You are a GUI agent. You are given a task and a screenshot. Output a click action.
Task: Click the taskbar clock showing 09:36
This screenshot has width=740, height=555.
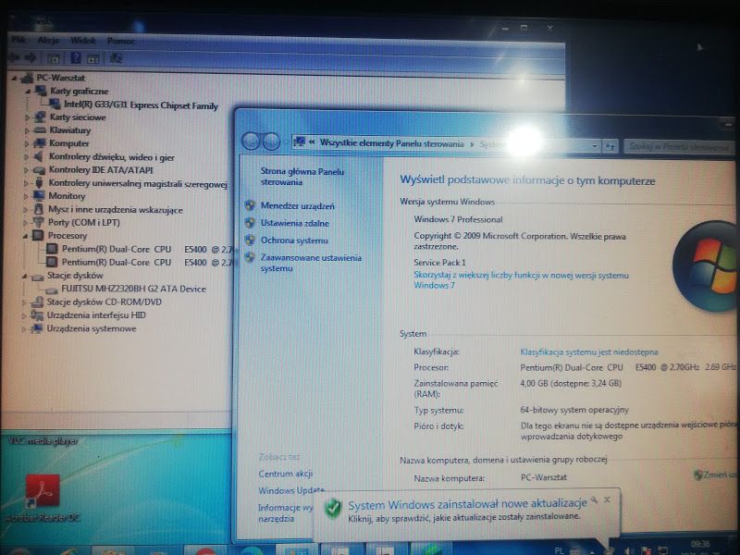700,546
